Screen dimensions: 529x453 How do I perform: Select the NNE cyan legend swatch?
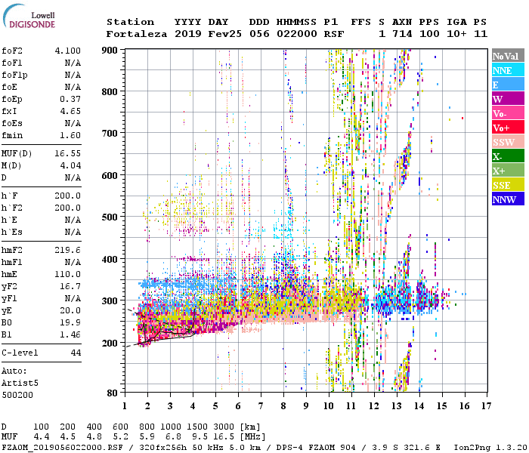tap(508, 70)
